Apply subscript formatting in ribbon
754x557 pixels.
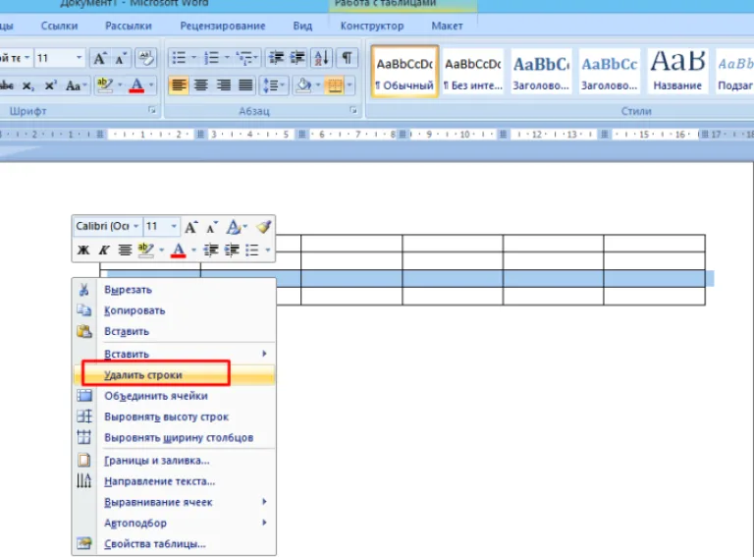pyautogui.click(x=28, y=86)
